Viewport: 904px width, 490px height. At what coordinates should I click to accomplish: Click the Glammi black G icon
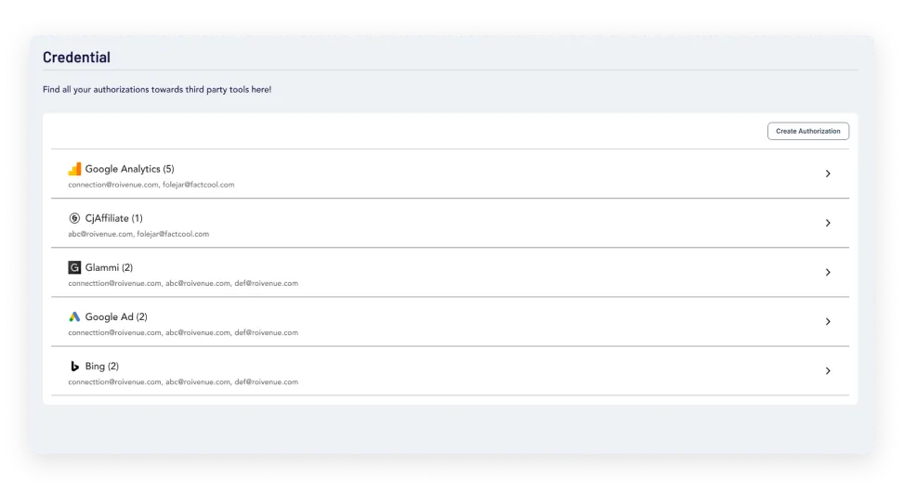tap(74, 267)
